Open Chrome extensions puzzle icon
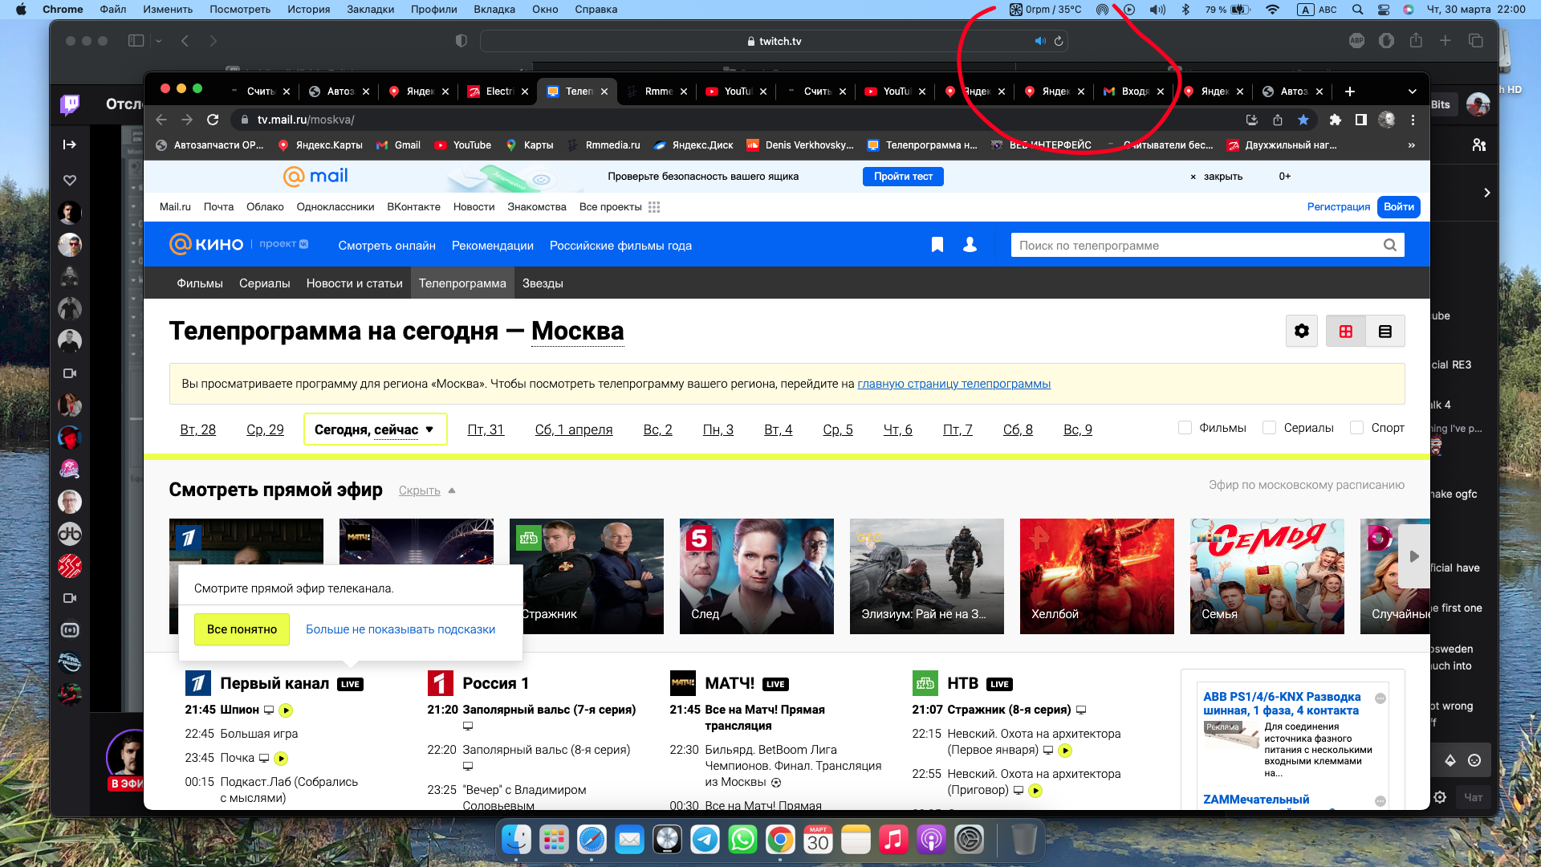The image size is (1541, 867). pos(1335,120)
